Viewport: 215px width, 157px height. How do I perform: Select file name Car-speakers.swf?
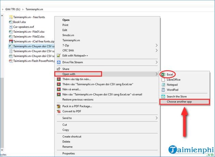pos(24,27)
